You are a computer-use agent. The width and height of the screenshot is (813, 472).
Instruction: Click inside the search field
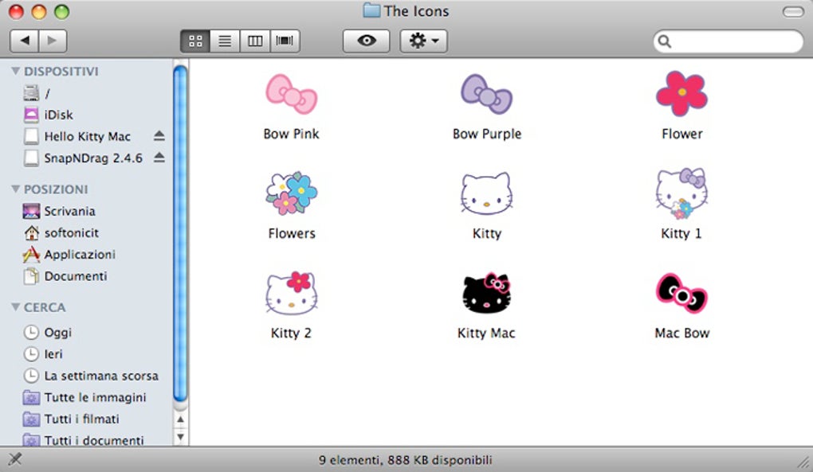tap(728, 41)
